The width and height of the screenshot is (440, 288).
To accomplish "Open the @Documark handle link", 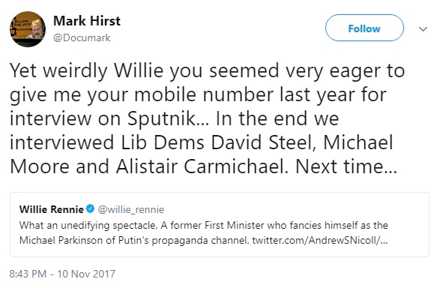I will 82,38.
